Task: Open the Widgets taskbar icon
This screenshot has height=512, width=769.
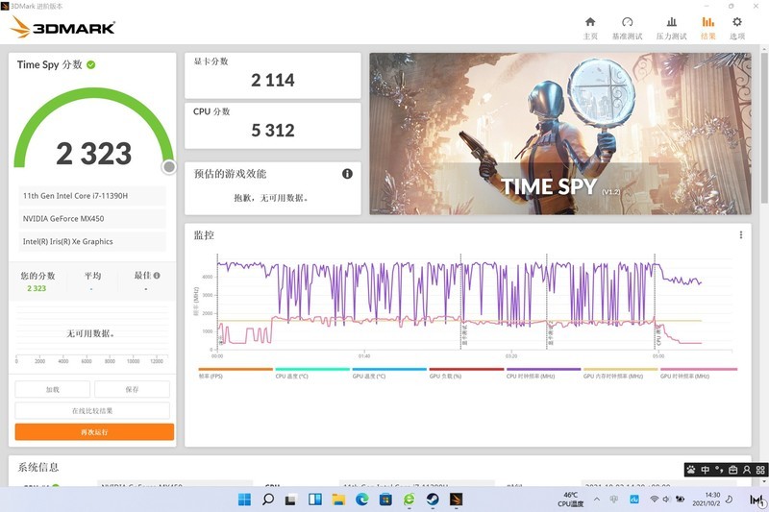Action: [x=315, y=500]
